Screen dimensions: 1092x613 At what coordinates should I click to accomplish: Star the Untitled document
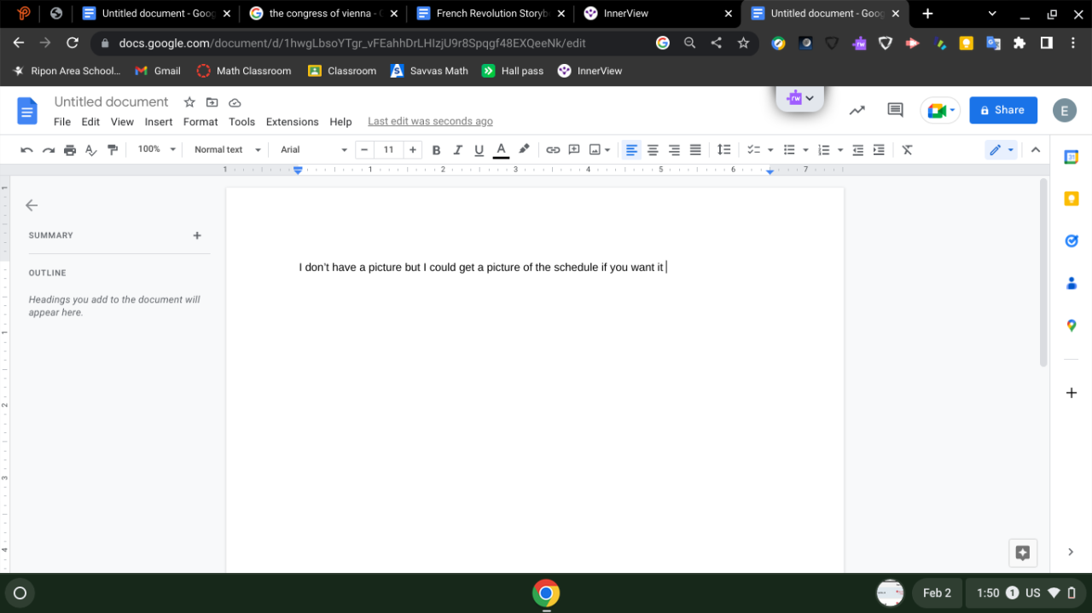(x=189, y=102)
